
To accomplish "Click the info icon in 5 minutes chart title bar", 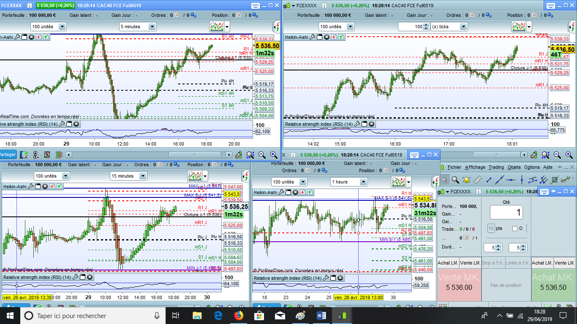I will pyautogui.click(x=29, y=6).
